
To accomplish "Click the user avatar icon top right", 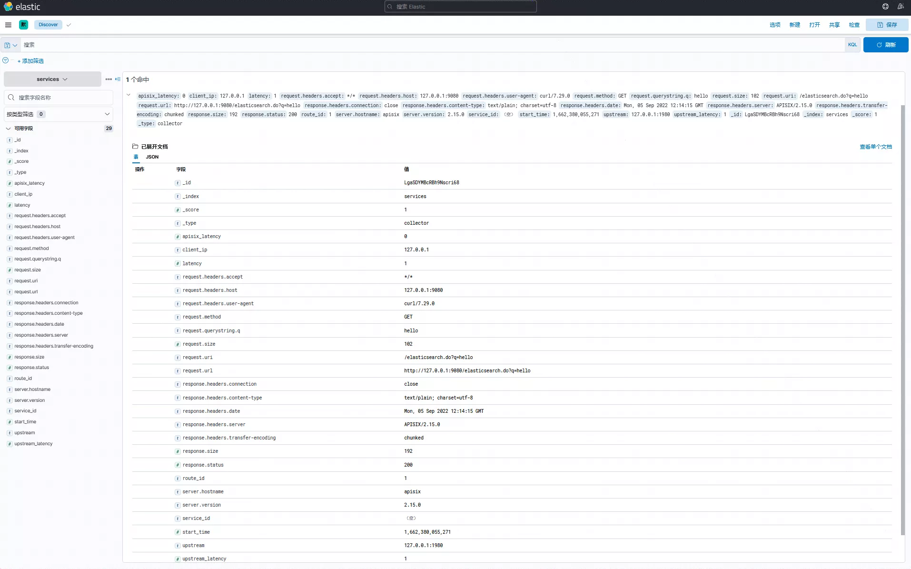I will pyautogui.click(x=901, y=6).
